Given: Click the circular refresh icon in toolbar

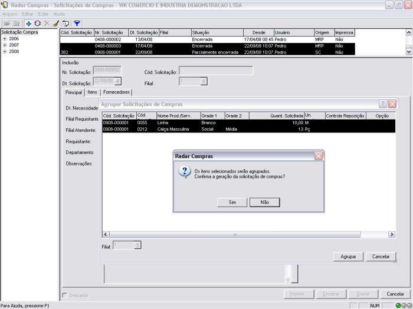Looking at the screenshot, I should 37,23.
